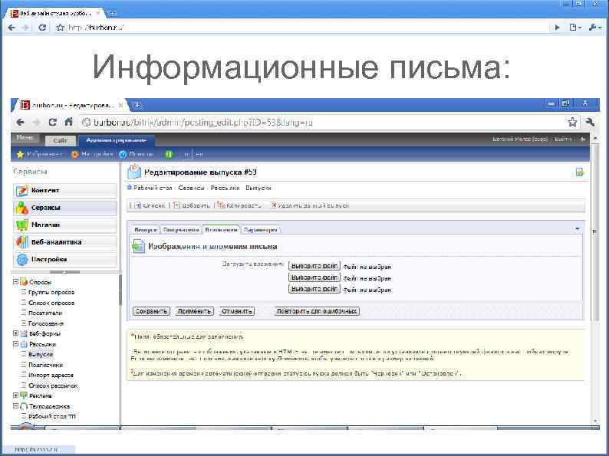Click the Применить button
Viewport: 609px width, 456px height.
[x=194, y=311]
